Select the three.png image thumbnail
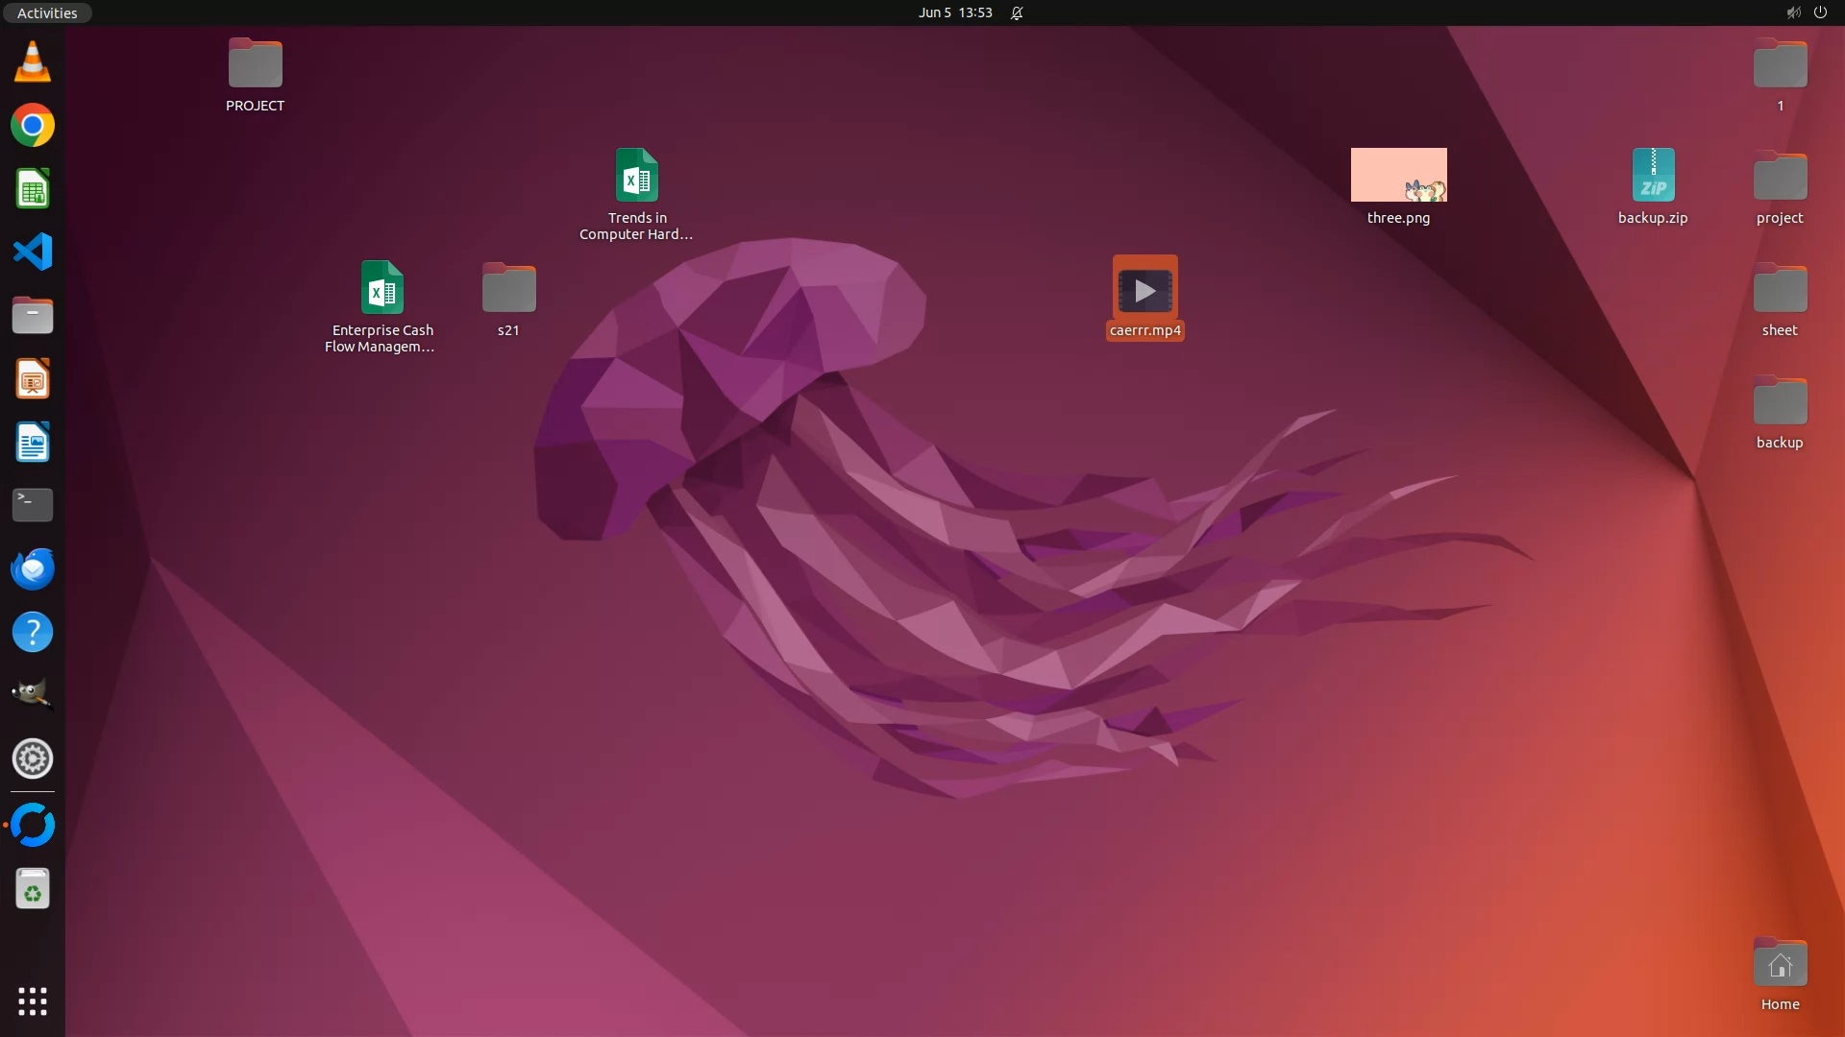 1398,175
